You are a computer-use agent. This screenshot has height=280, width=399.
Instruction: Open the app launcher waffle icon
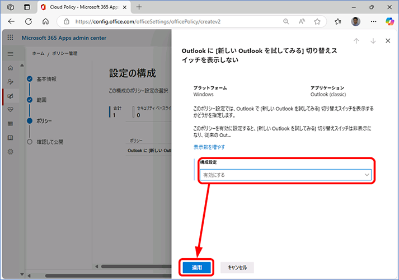10,38
